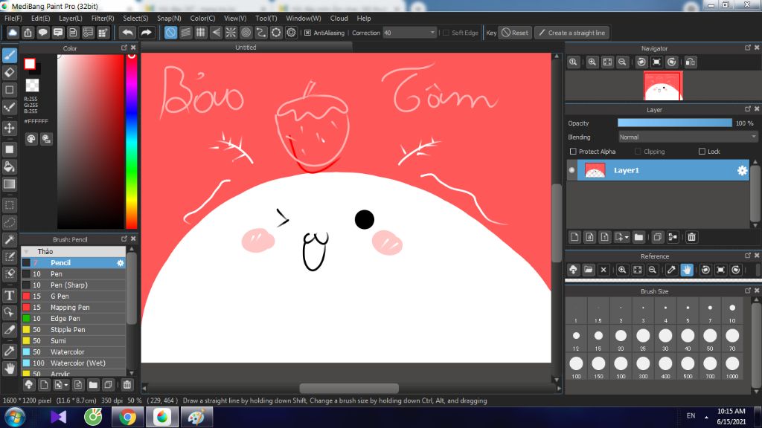Create a new layer folder

(x=638, y=237)
